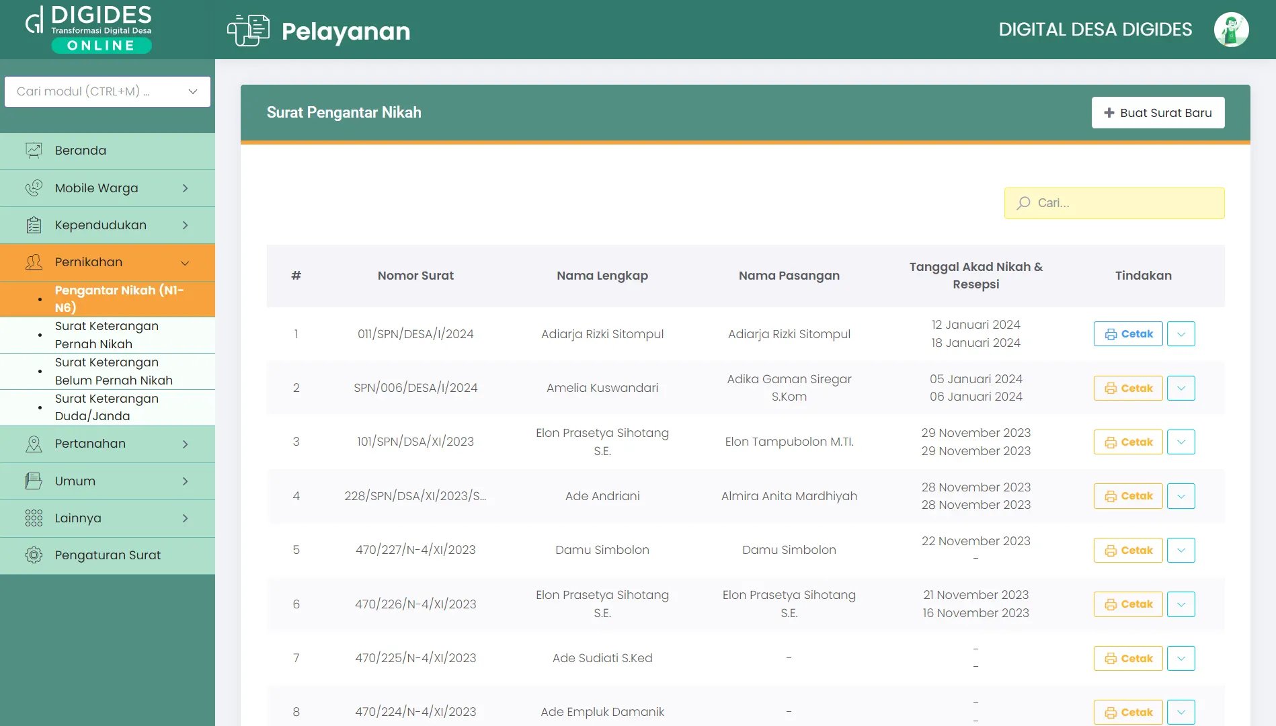Open action dropdown for Ade Andriani row
The width and height of the screenshot is (1276, 726).
1181,496
